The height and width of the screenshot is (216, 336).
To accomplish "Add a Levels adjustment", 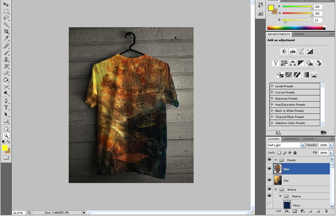I will [293, 51].
